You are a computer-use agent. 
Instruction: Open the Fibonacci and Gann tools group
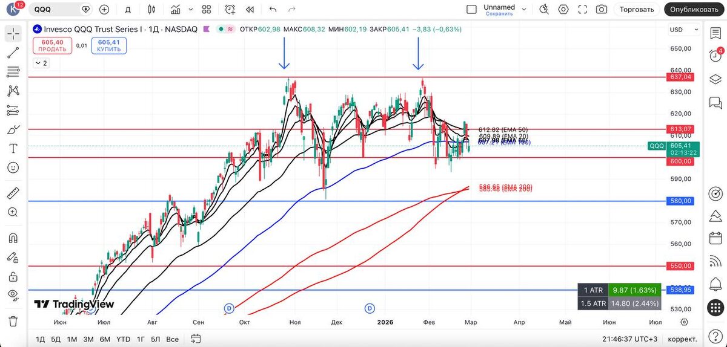13,72
